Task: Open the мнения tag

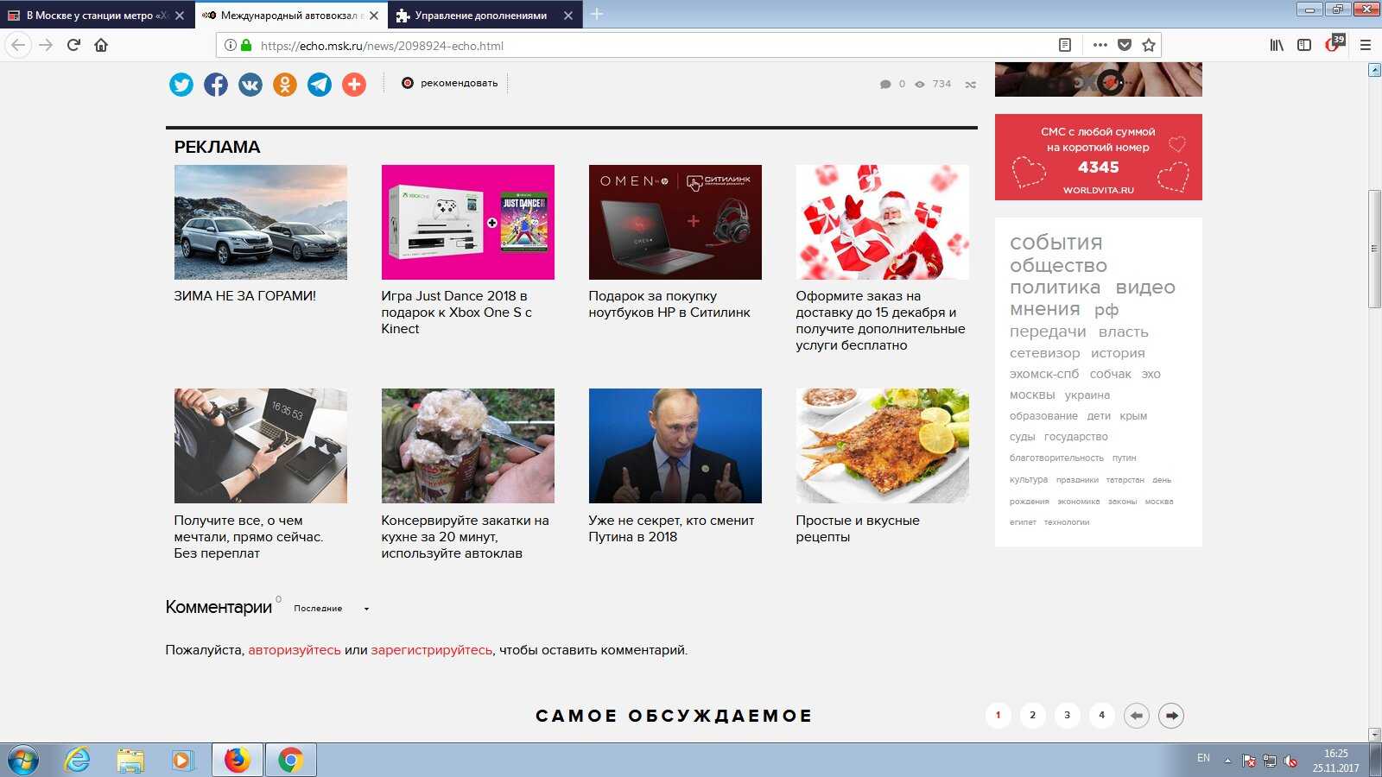Action: click(x=1045, y=309)
